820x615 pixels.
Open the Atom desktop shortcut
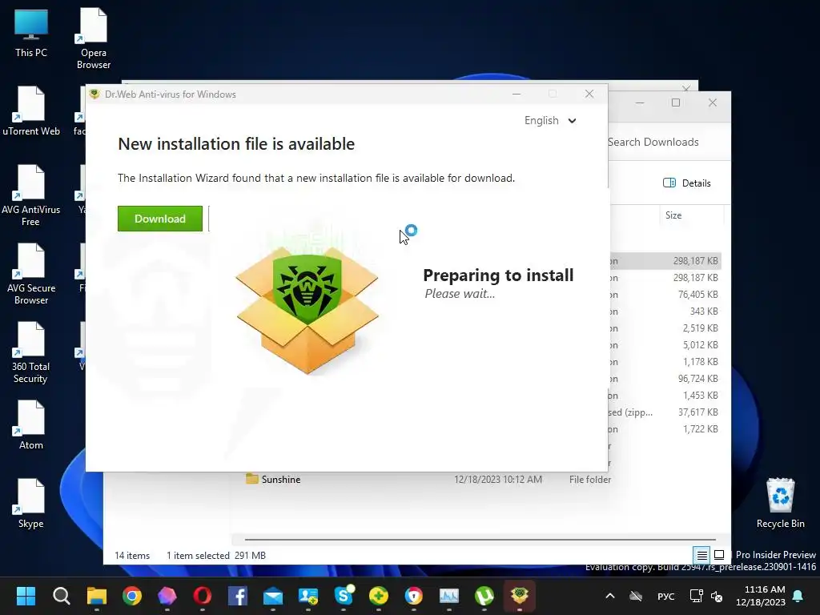tap(31, 425)
